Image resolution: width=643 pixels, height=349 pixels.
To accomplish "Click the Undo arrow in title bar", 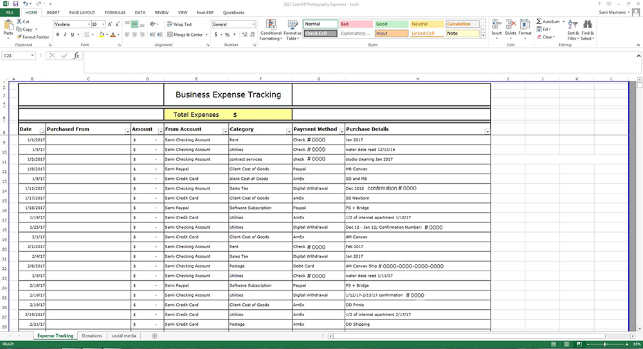I will point(26,4).
